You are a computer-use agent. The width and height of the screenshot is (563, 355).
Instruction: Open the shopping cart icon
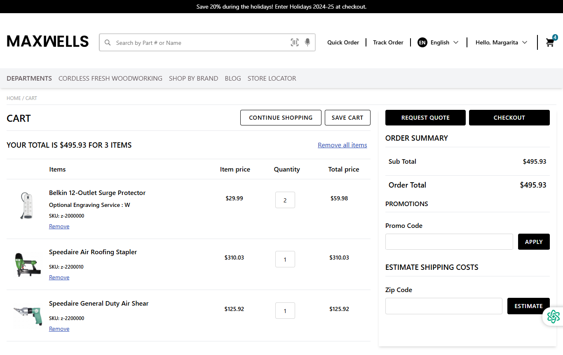click(x=551, y=42)
